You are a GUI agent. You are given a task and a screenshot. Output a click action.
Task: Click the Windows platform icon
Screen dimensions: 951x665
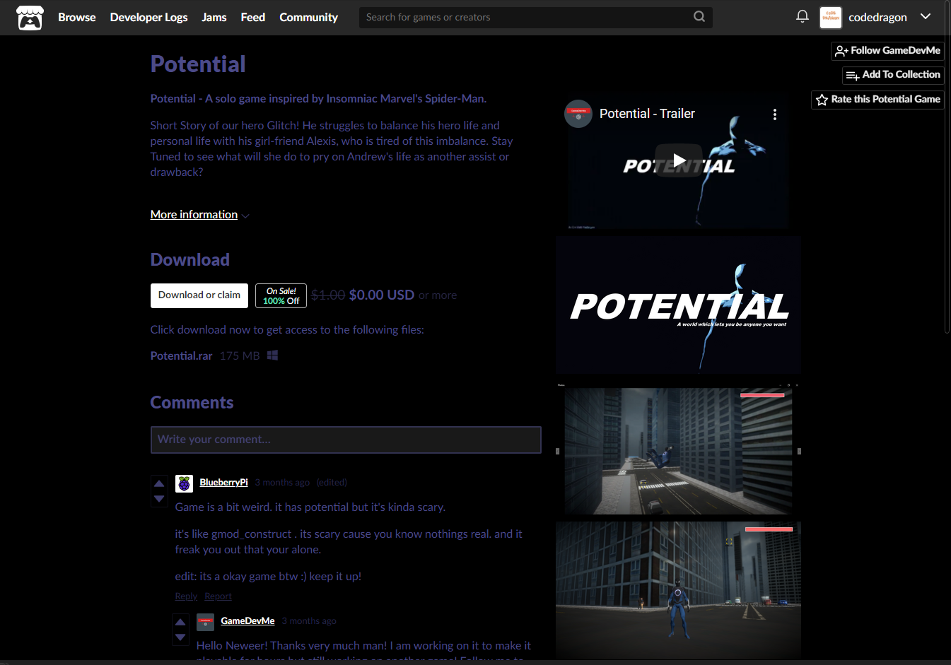coord(272,355)
